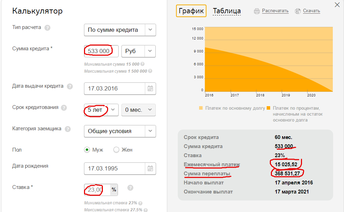
Task: Open calendar icon for Дата рождения
Action: (150, 168)
